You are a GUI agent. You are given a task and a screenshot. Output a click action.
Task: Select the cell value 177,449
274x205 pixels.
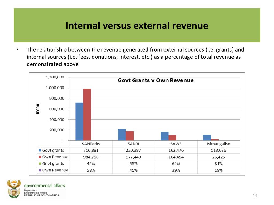click(x=133, y=157)
